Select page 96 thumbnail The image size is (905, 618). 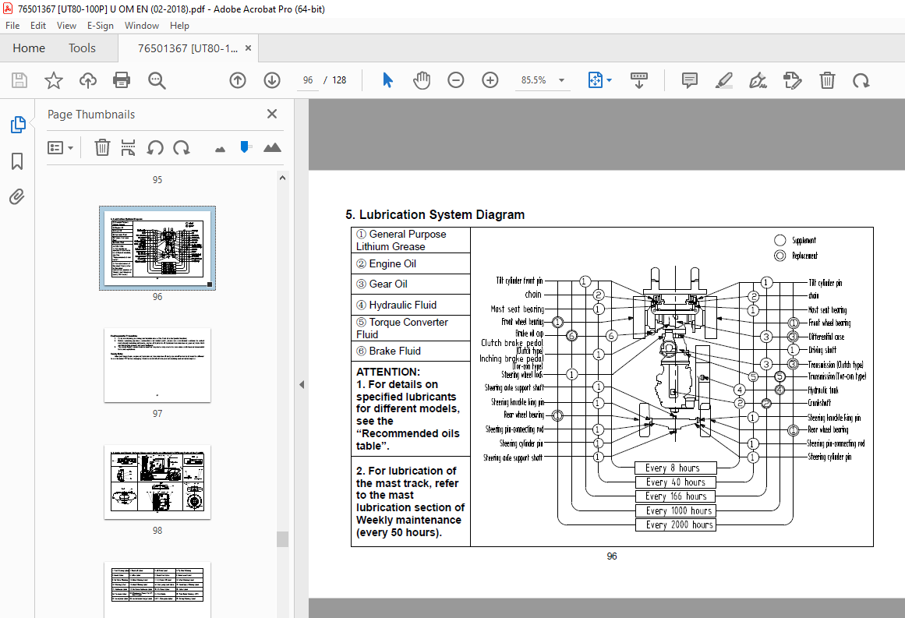click(x=157, y=248)
